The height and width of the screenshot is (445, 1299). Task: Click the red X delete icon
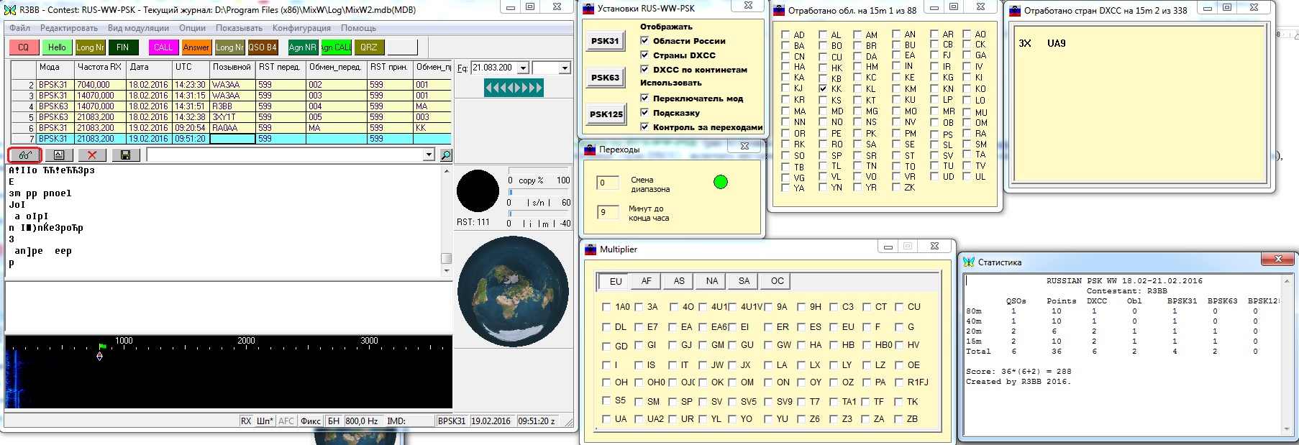pyautogui.click(x=92, y=155)
